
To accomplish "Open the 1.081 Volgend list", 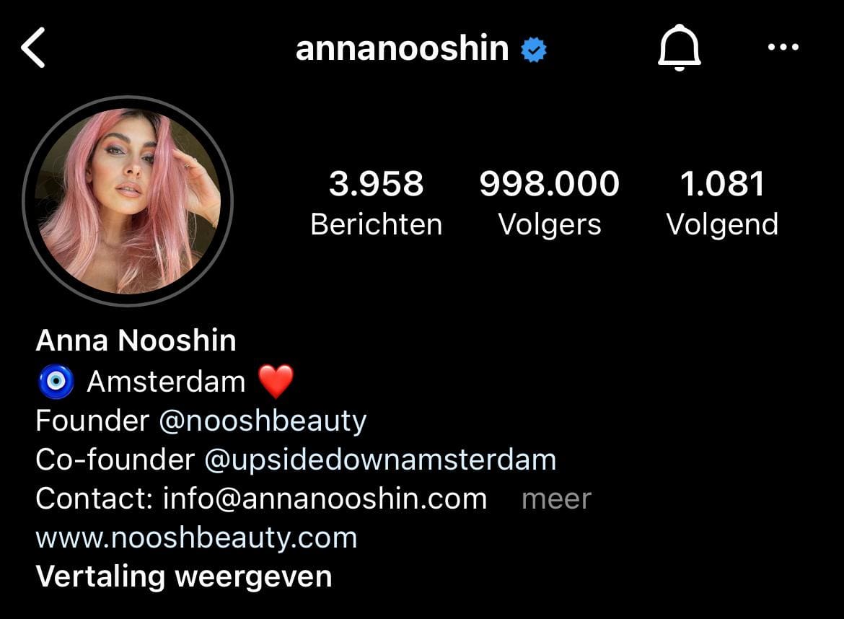I will tap(722, 203).
